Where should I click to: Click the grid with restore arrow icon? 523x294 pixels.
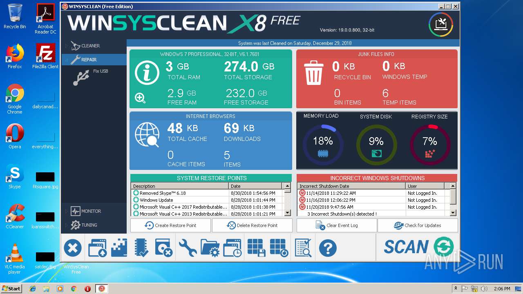279,248
